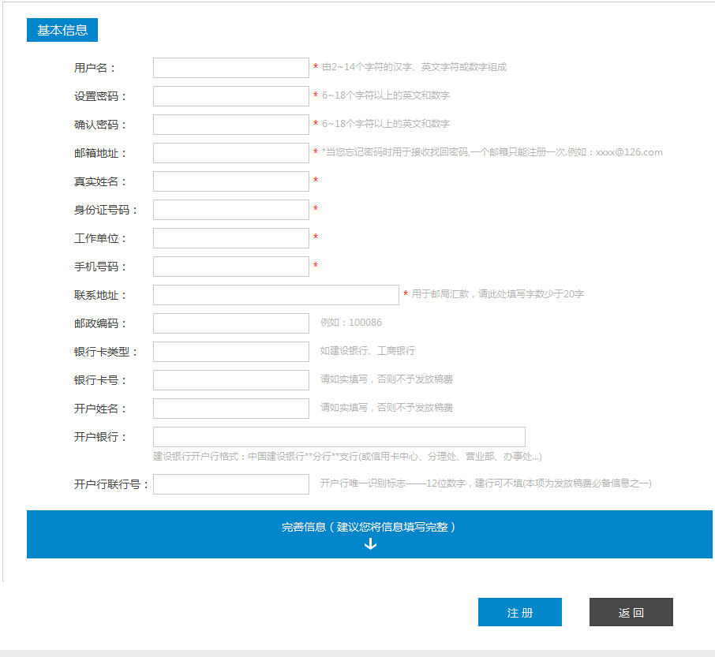Click the 联系地址 label

point(100,295)
